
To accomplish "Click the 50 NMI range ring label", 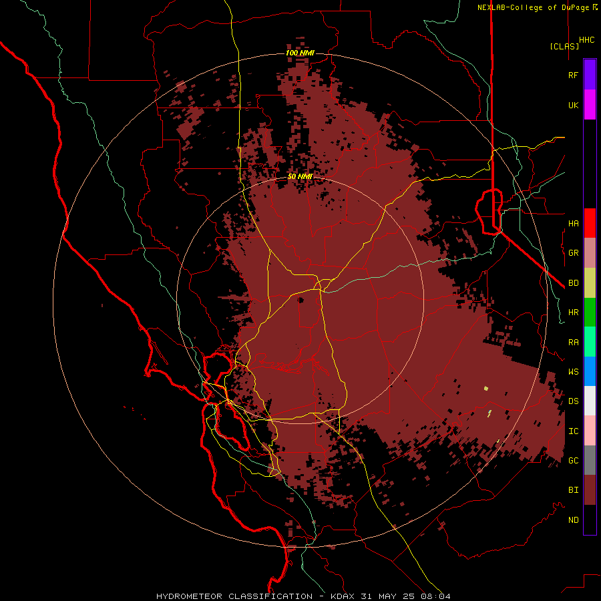I will tap(300, 176).
